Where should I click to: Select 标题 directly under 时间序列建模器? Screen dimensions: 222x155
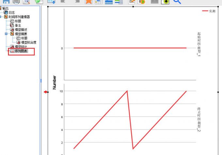coord(18,21)
